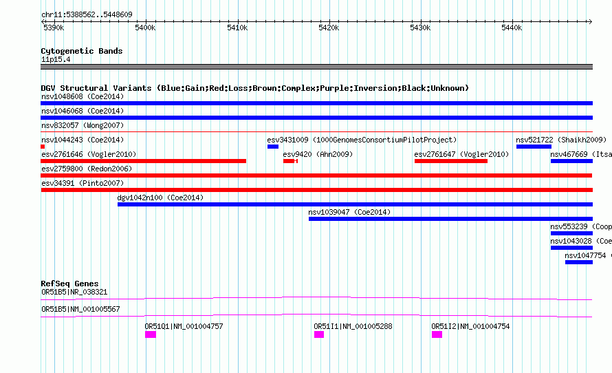Screen dimensions: 612x373
Task: Click the 11p15.4 cytogenetic band bar
Action: [316, 67]
